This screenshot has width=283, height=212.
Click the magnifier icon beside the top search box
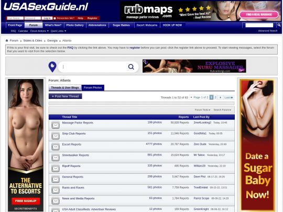tap(279, 25)
